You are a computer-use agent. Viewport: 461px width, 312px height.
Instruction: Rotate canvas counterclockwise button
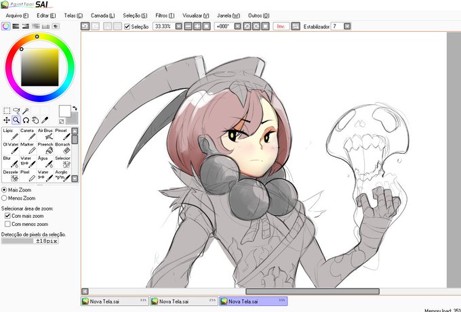[247, 26]
